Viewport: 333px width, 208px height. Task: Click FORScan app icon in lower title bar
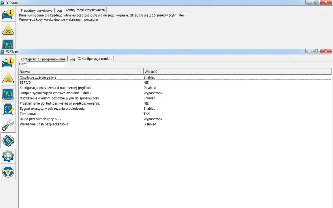click(2, 51)
